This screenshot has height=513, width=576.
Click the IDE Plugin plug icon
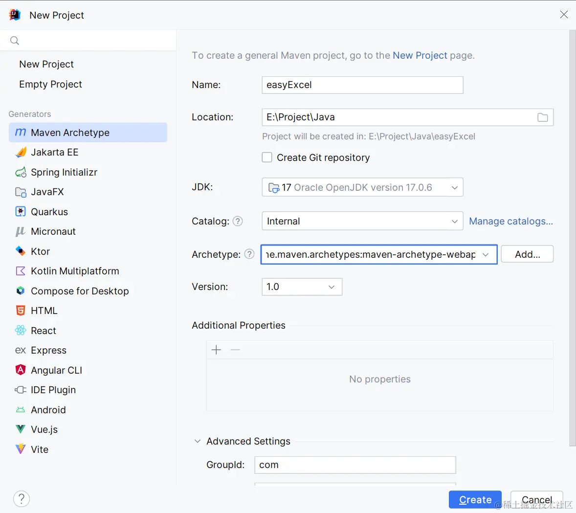click(x=21, y=390)
